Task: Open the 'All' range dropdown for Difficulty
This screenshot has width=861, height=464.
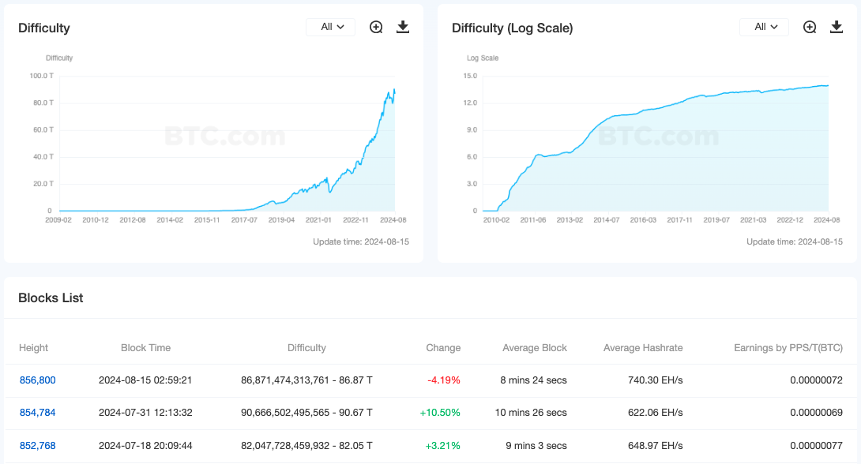Action: [331, 27]
